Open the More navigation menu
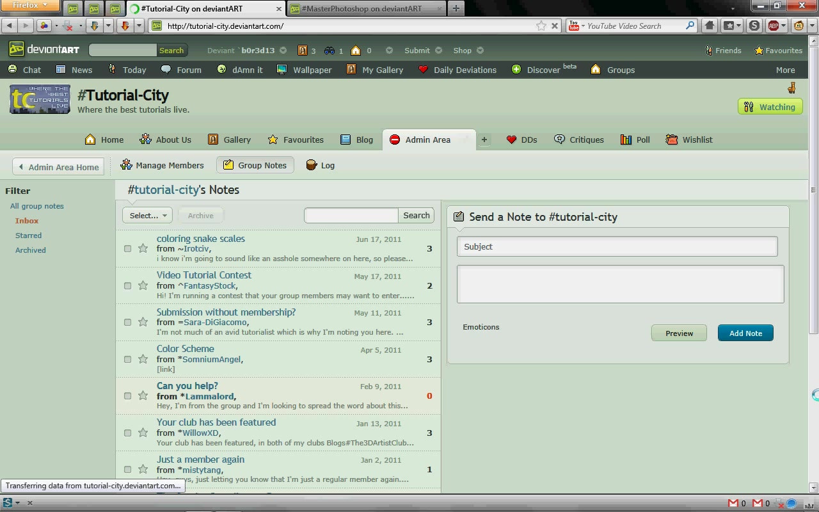This screenshot has height=512, width=819. (785, 70)
